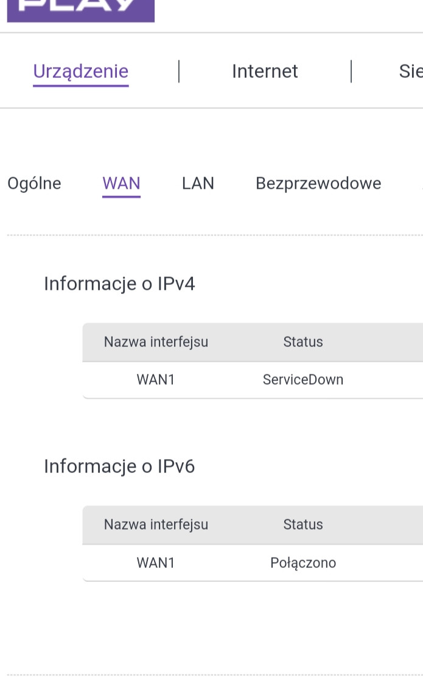Viewport: 423px width, 697px height.
Task: Open the Bezprzewodowe sub-tab
Action: [x=318, y=184]
